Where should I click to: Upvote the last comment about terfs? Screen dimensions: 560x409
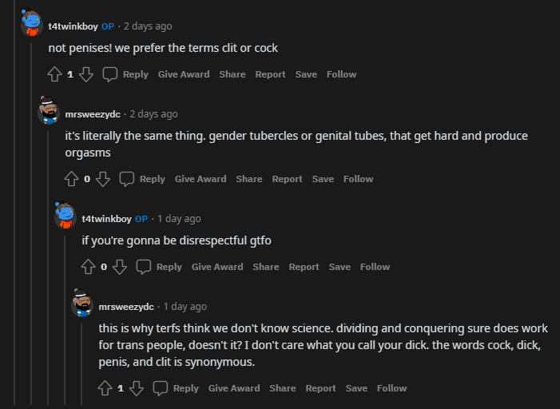point(105,388)
